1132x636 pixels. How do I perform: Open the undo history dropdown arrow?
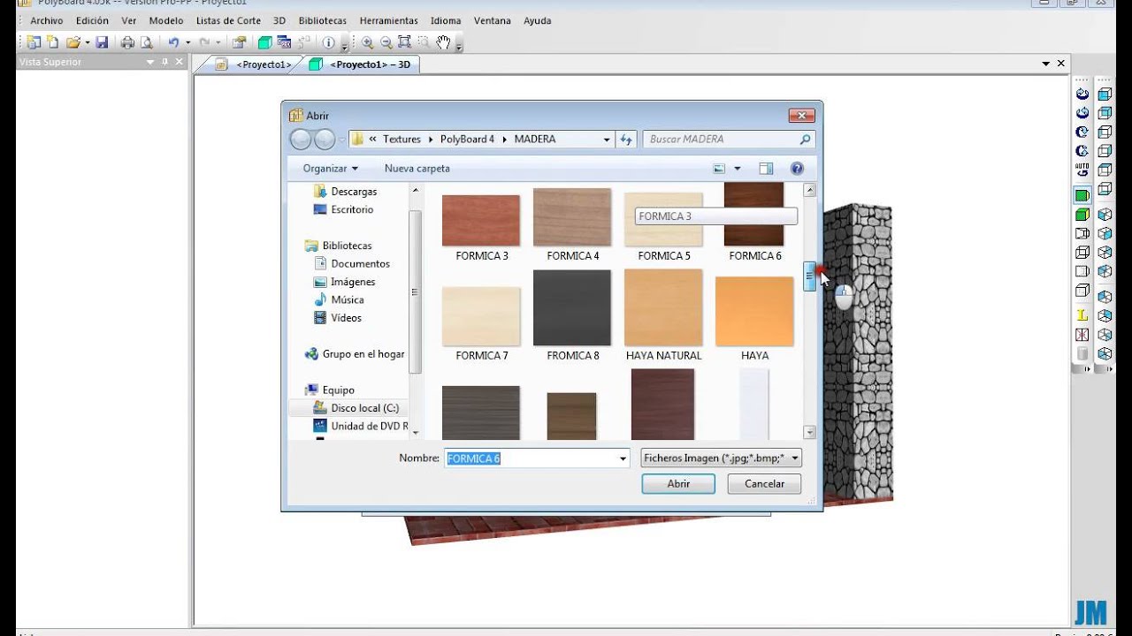pos(188,42)
